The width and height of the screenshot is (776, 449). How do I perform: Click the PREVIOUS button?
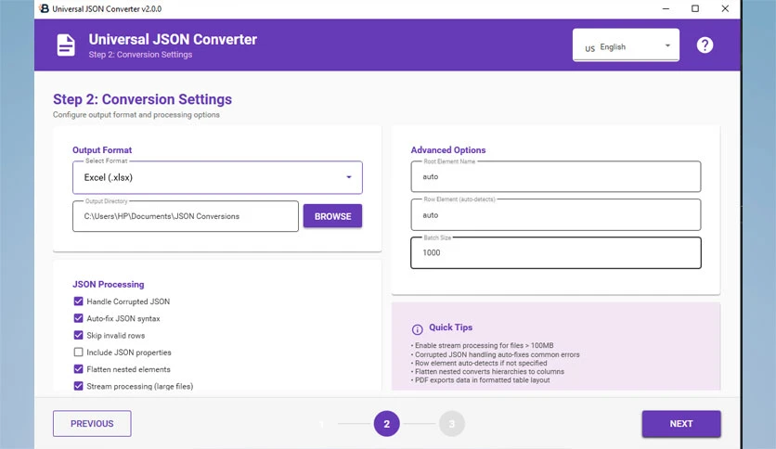coord(92,423)
